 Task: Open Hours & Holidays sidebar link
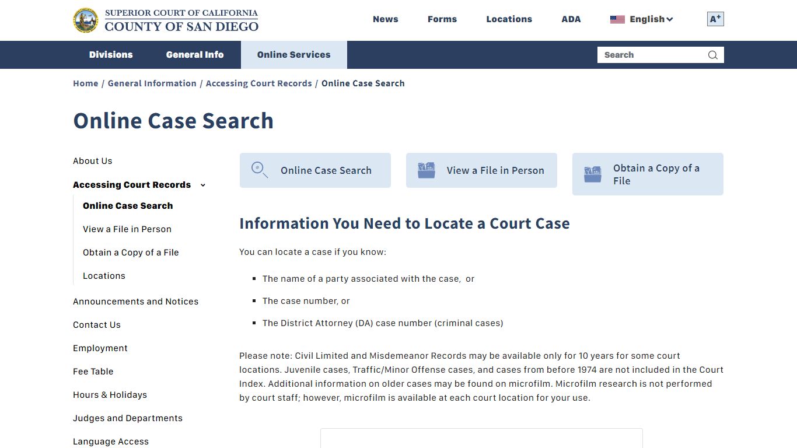click(x=110, y=395)
